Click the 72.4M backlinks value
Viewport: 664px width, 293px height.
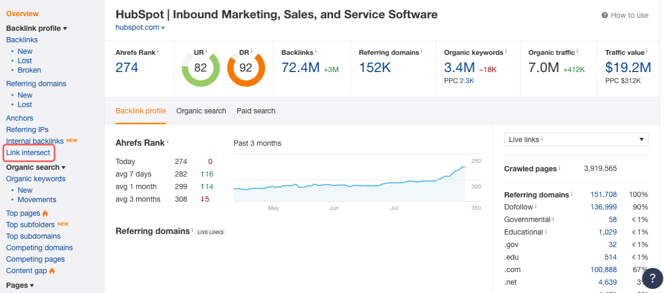[x=301, y=68]
